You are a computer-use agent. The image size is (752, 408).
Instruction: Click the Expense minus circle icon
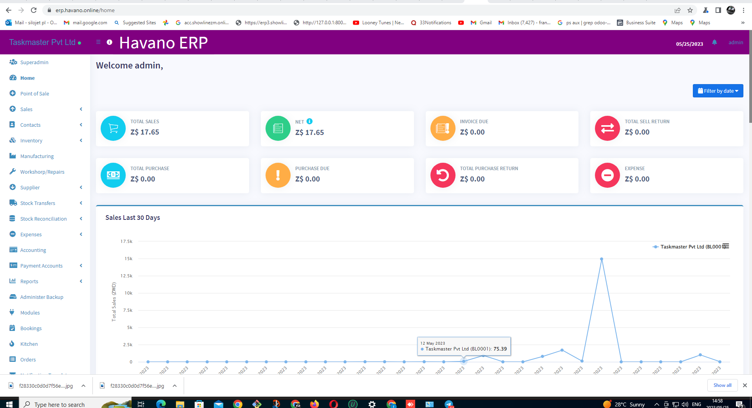coord(607,175)
